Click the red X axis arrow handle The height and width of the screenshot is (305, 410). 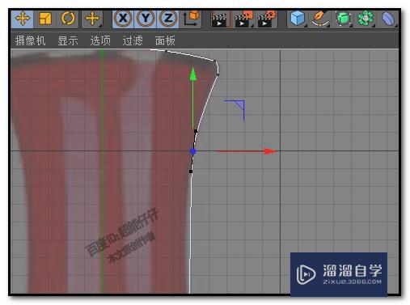pyautogui.click(x=270, y=151)
